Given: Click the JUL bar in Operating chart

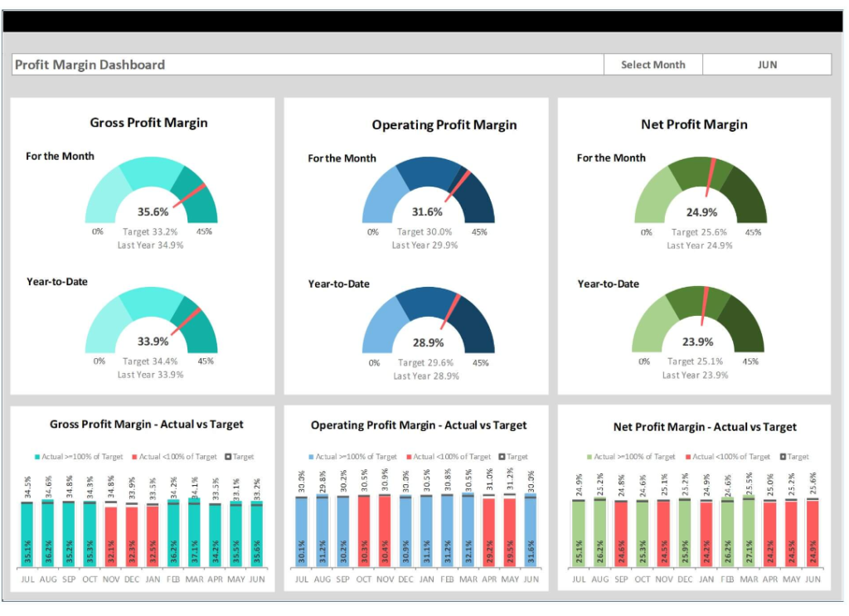Looking at the screenshot, I should [302, 531].
